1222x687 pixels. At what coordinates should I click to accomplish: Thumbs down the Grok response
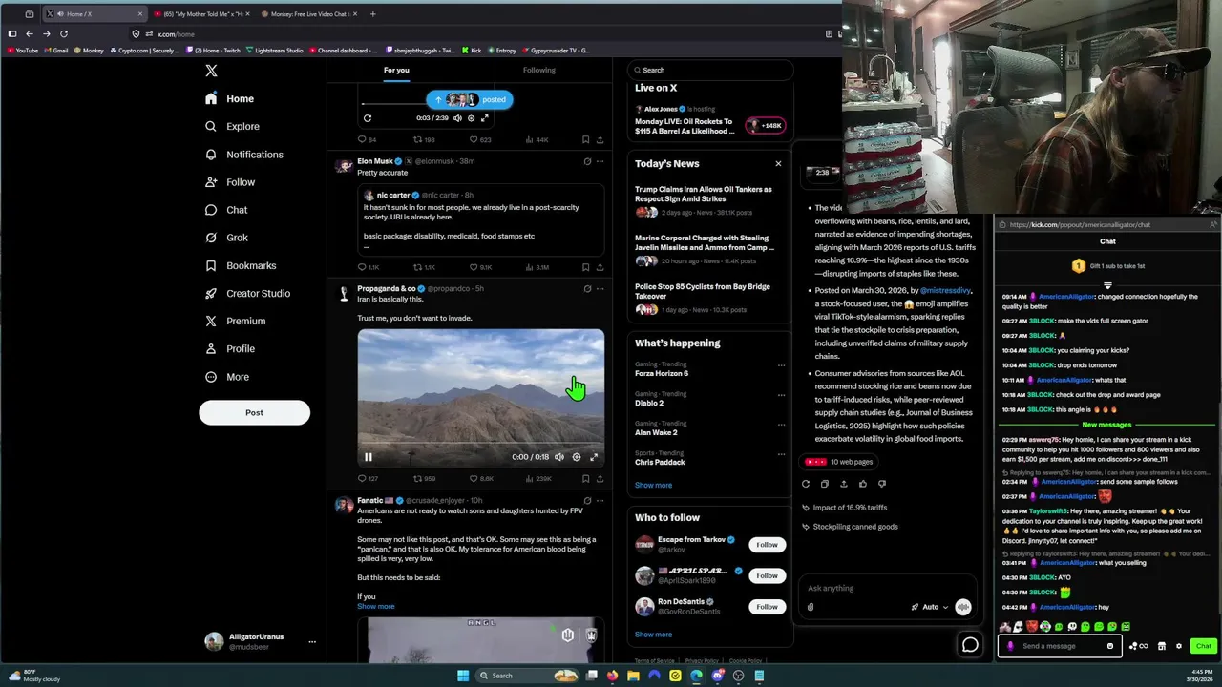882,484
